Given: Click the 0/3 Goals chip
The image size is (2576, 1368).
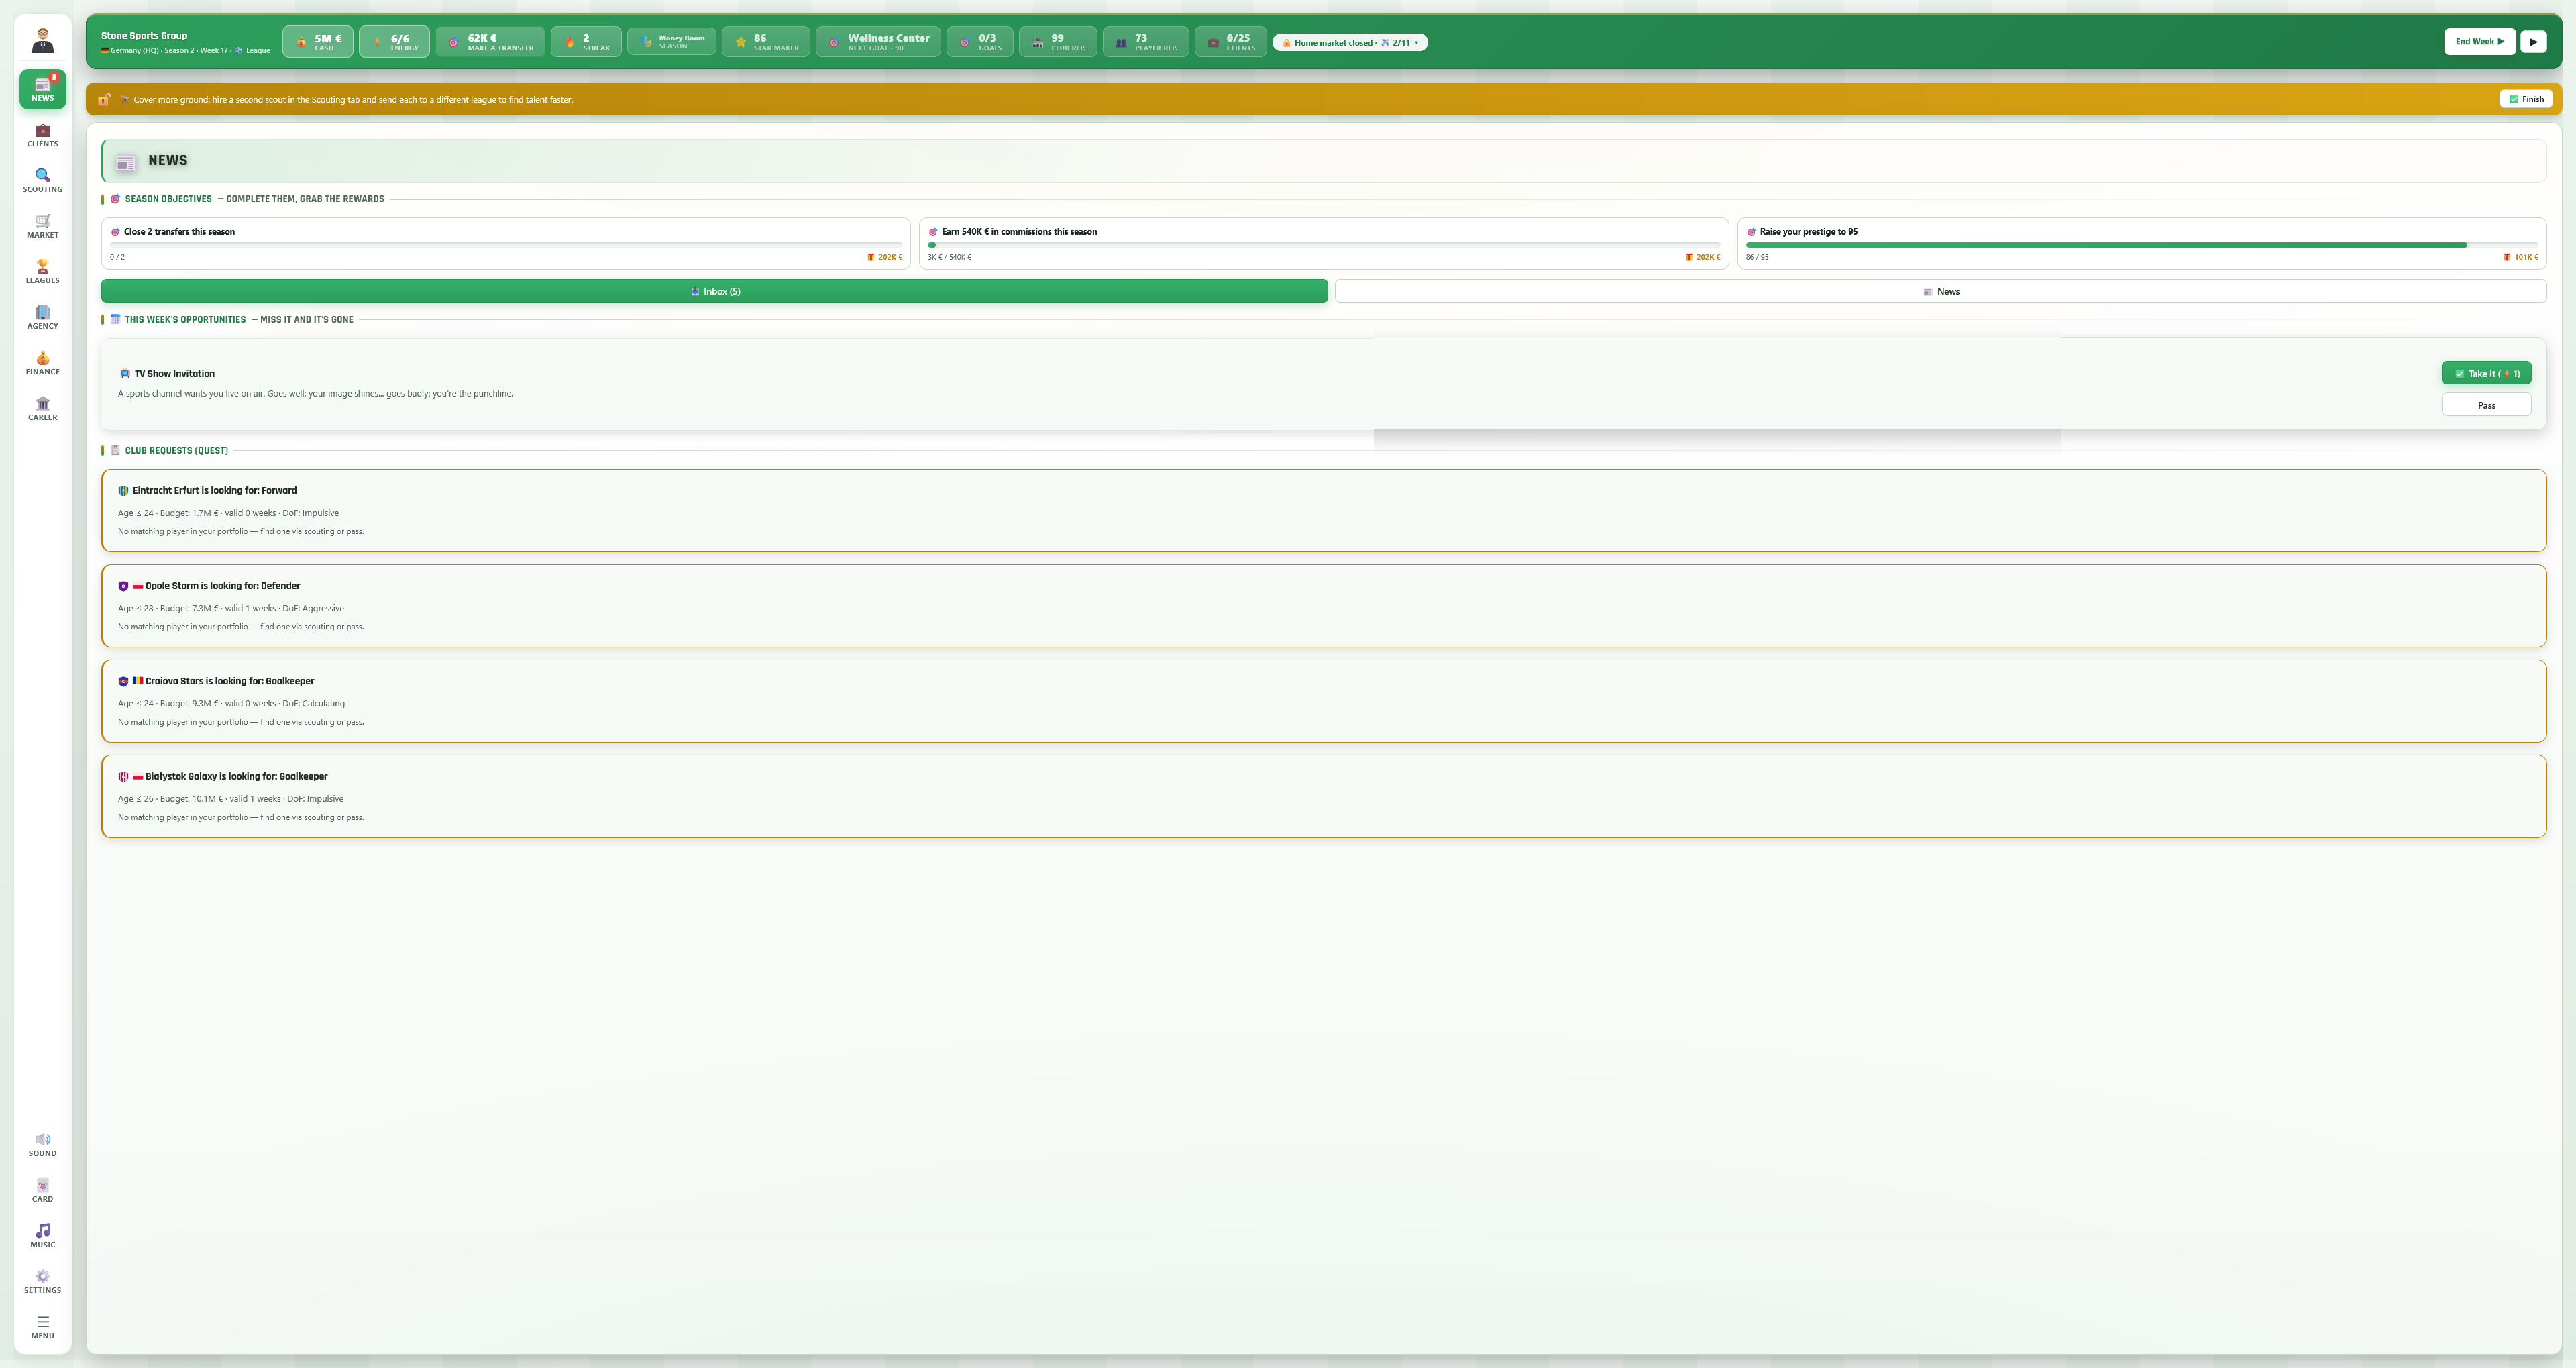Looking at the screenshot, I should (980, 42).
